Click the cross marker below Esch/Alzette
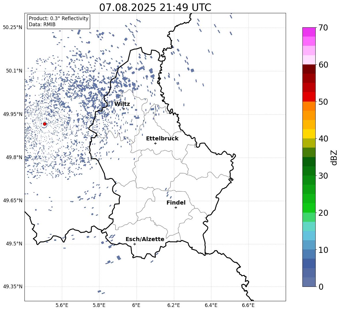This screenshot has width=341, height=311. (x=134, y=244)
